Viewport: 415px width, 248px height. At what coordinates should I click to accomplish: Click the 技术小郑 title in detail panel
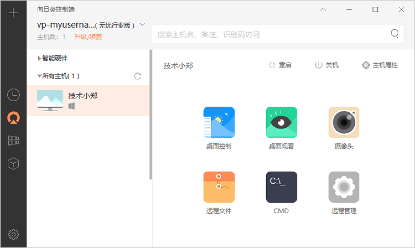(x=178, y=66)
